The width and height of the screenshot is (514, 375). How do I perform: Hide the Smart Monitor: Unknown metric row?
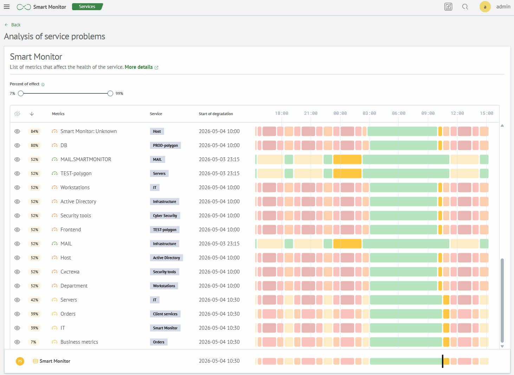17,131
